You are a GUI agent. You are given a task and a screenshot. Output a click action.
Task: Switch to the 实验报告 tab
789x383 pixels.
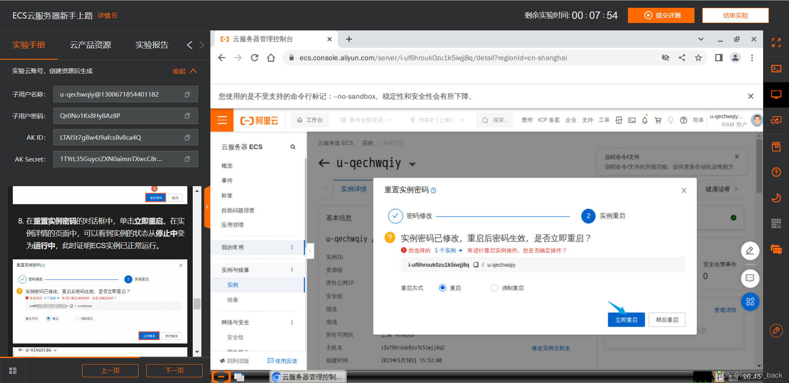point(152,45)
